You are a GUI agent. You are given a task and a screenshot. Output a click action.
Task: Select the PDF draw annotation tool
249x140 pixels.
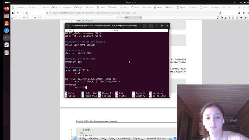pos(233,17)
